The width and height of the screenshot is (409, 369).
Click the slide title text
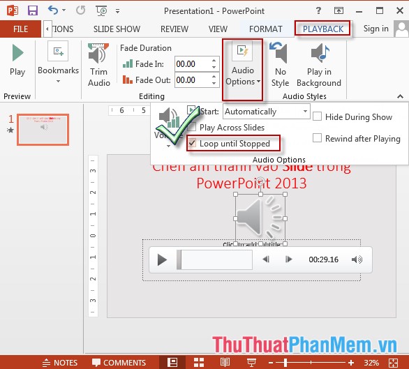click(x=251, y=176)
